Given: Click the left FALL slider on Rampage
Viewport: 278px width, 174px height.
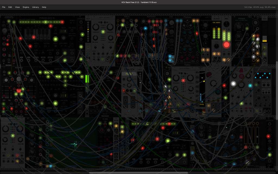Looking at the screenshot, I should pos(10,92).
